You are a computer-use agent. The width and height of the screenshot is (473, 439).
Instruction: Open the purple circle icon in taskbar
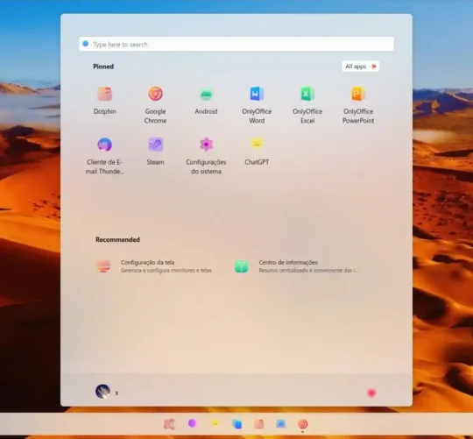192,423
